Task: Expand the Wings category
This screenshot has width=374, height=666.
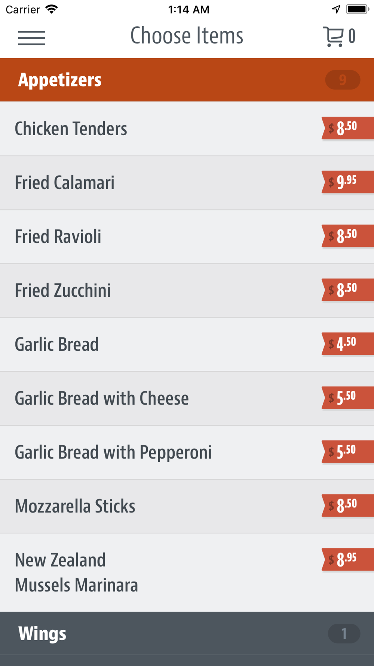Action: (x=187, y=633)
